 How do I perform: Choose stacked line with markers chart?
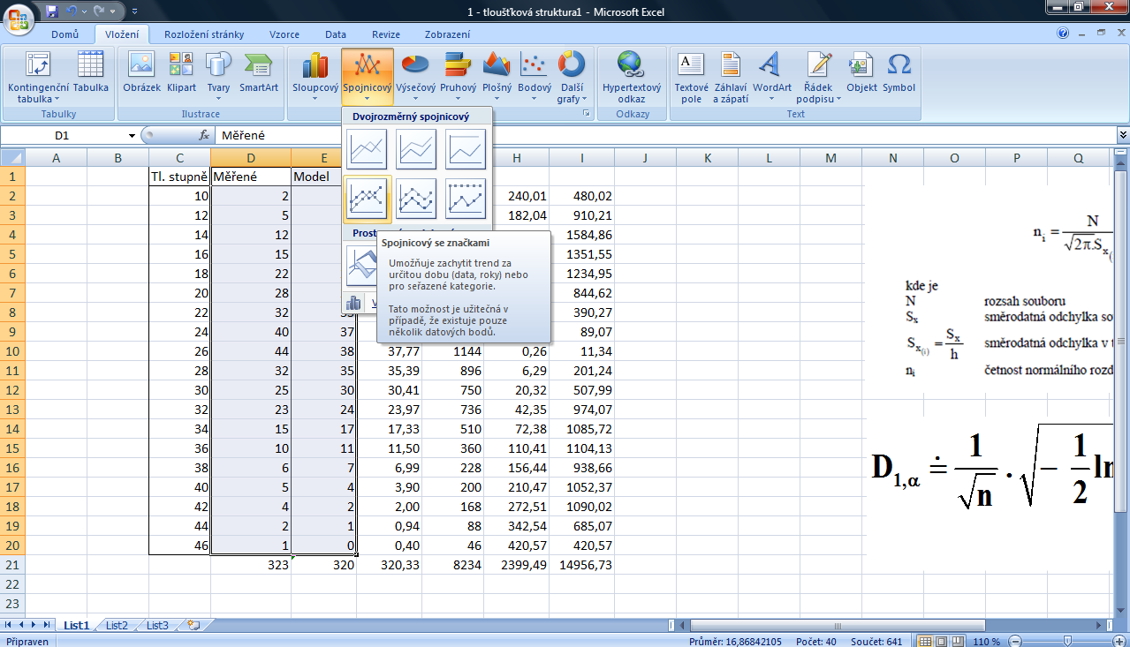[x=416, y=199]
